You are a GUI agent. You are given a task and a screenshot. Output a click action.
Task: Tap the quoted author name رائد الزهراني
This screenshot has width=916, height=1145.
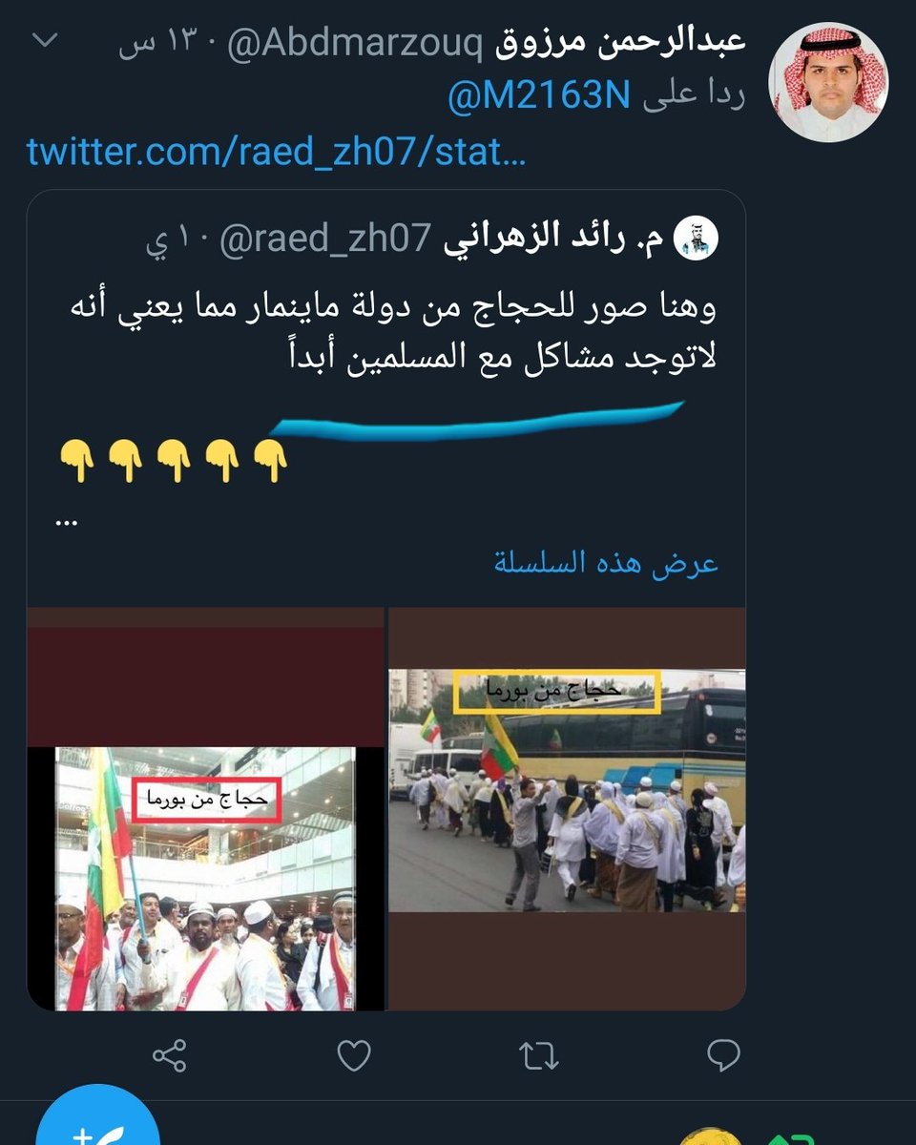pos(556,239)
